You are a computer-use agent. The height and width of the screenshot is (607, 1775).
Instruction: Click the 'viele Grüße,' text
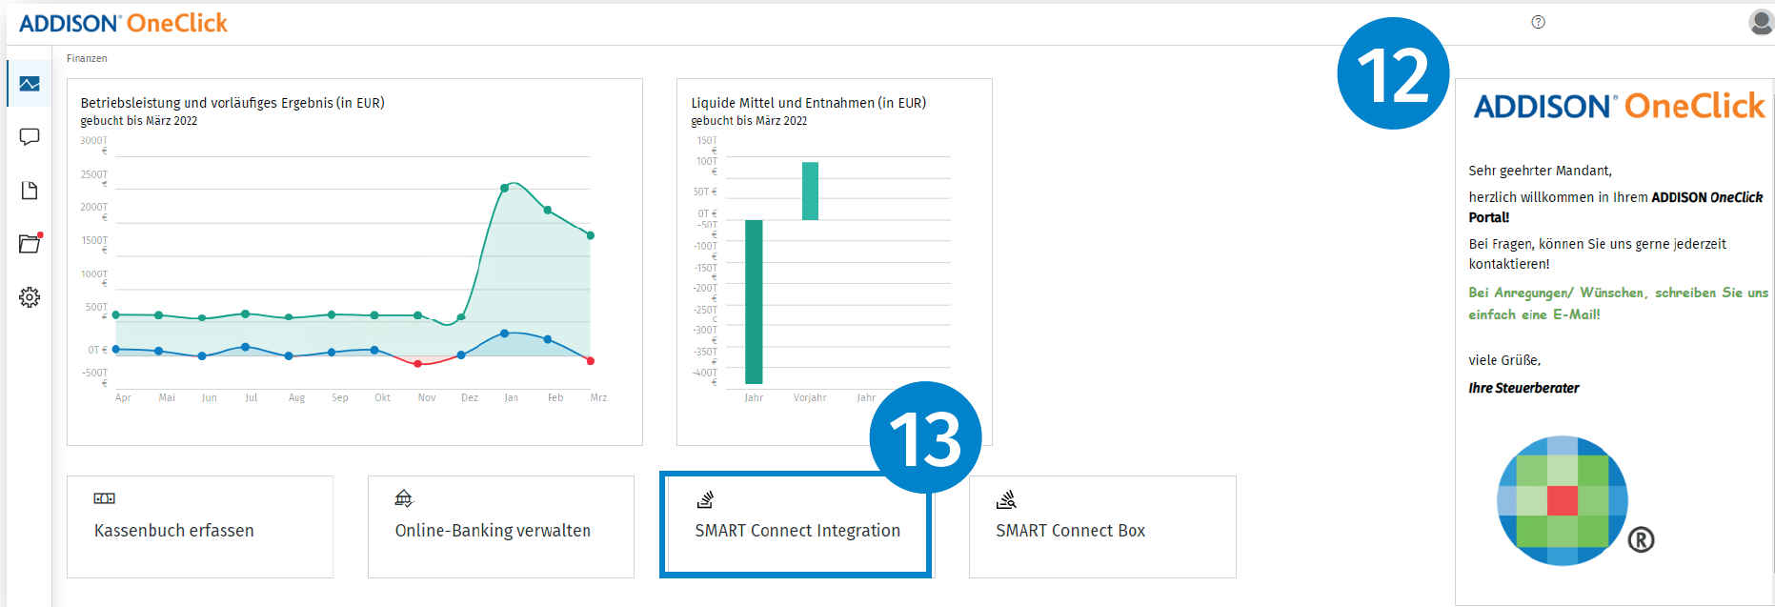point(1504,360)
